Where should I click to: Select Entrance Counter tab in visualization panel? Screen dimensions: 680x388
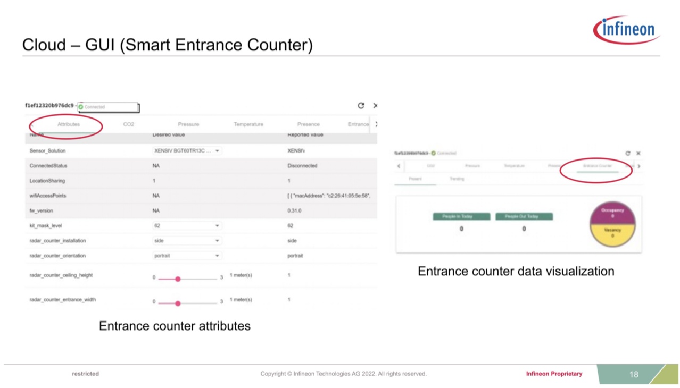pyautogui.click(x=598, y=166)
